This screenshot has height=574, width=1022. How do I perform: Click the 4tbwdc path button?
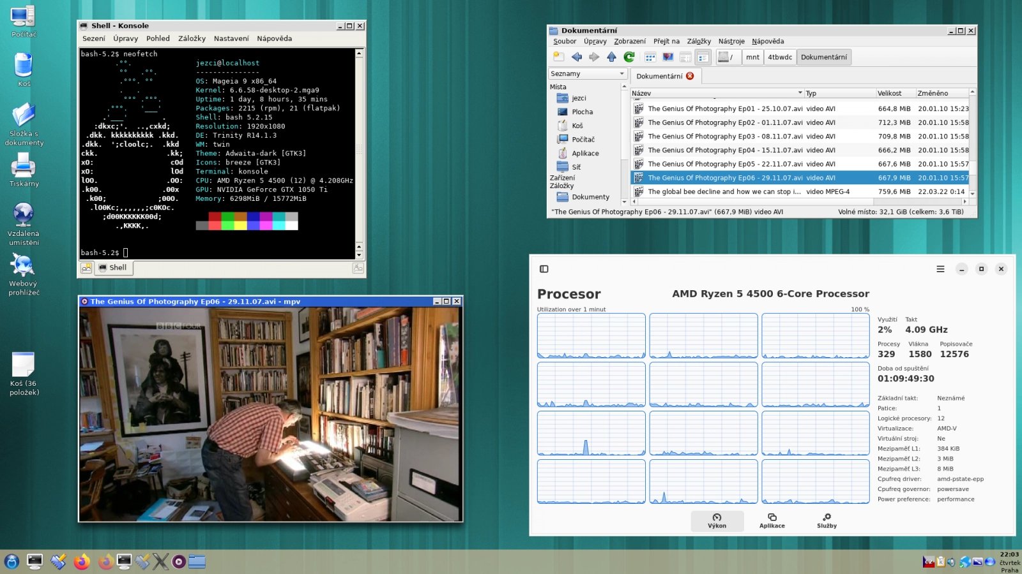click(x=779, y=57)
